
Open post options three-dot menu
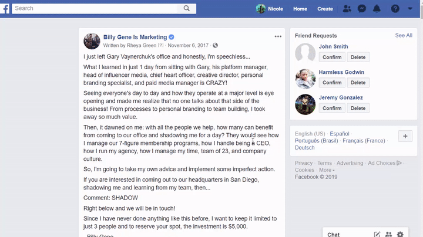click(278, 36)
